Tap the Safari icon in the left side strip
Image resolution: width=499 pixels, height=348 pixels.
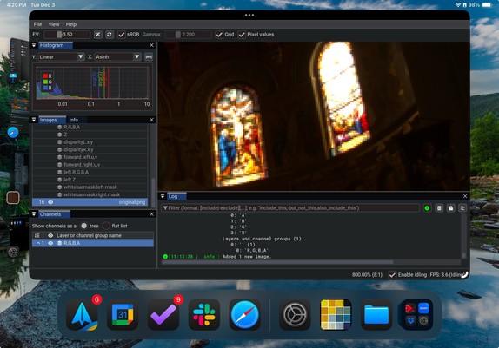[13, 132]
